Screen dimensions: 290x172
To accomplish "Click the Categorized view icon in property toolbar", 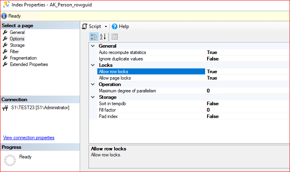I will [94, 37].
